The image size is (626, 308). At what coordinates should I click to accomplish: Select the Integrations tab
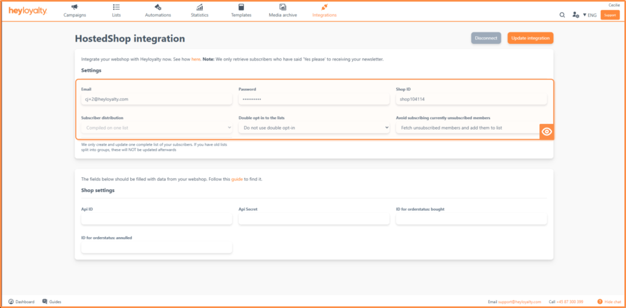(x=324, y=10)
